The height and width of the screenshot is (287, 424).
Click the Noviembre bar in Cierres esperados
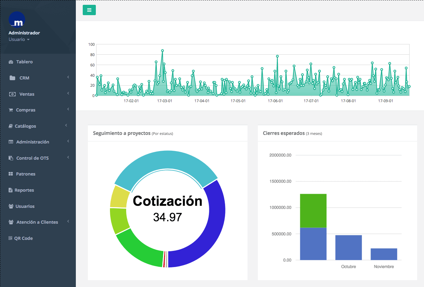384,254
